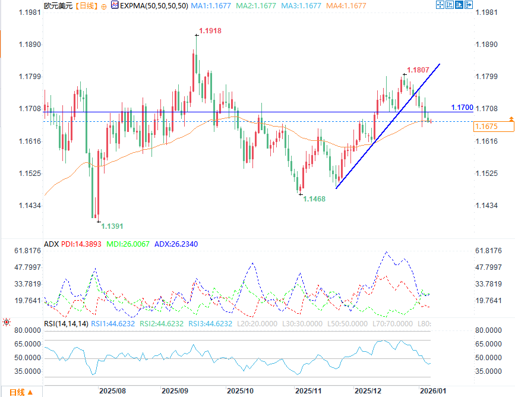515x397 pixels.
Task: Click the EXPMA indicator chart icon
Action: [115, 5]
